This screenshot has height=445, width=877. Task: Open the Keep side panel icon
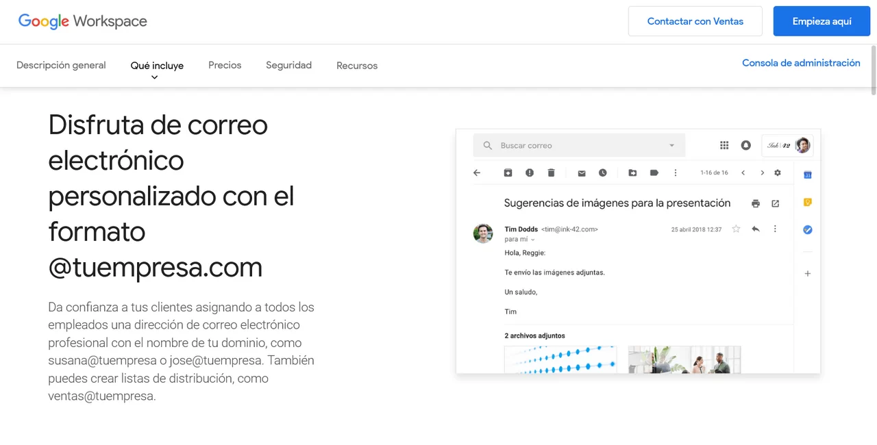click(808, 203)
